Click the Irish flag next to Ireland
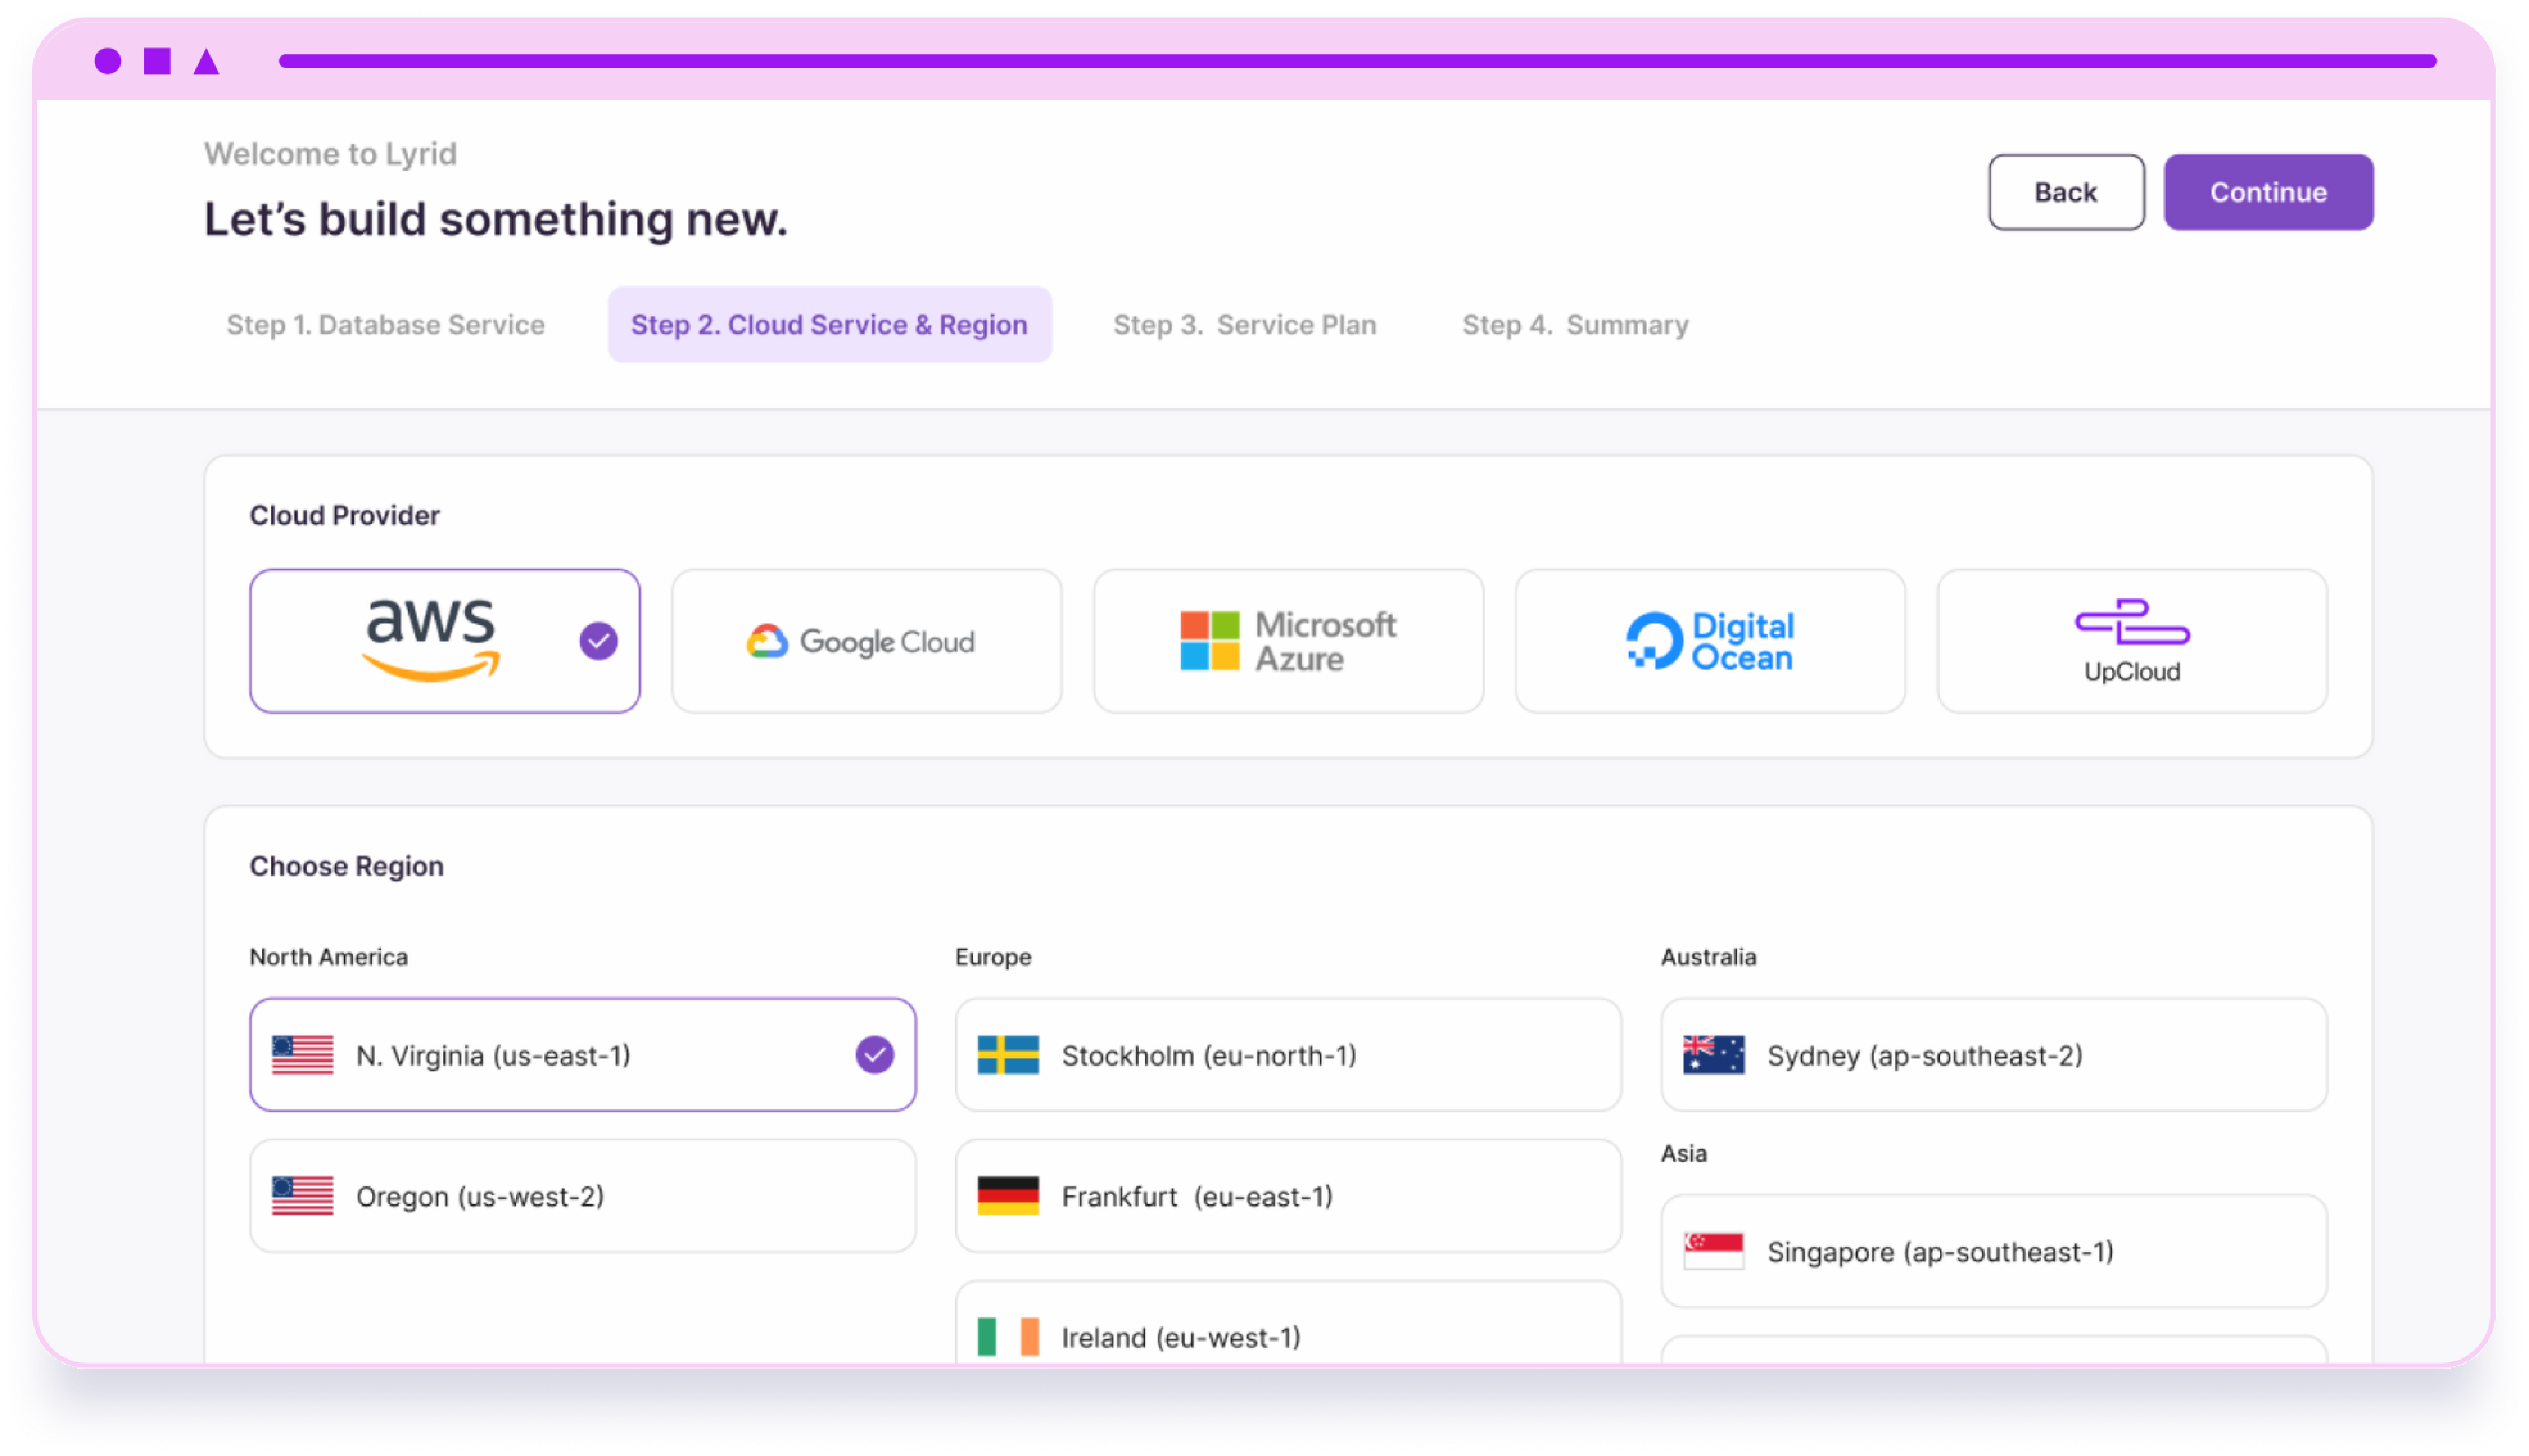This screenshot has width=2529, height=1456. click(1009, 1337)
